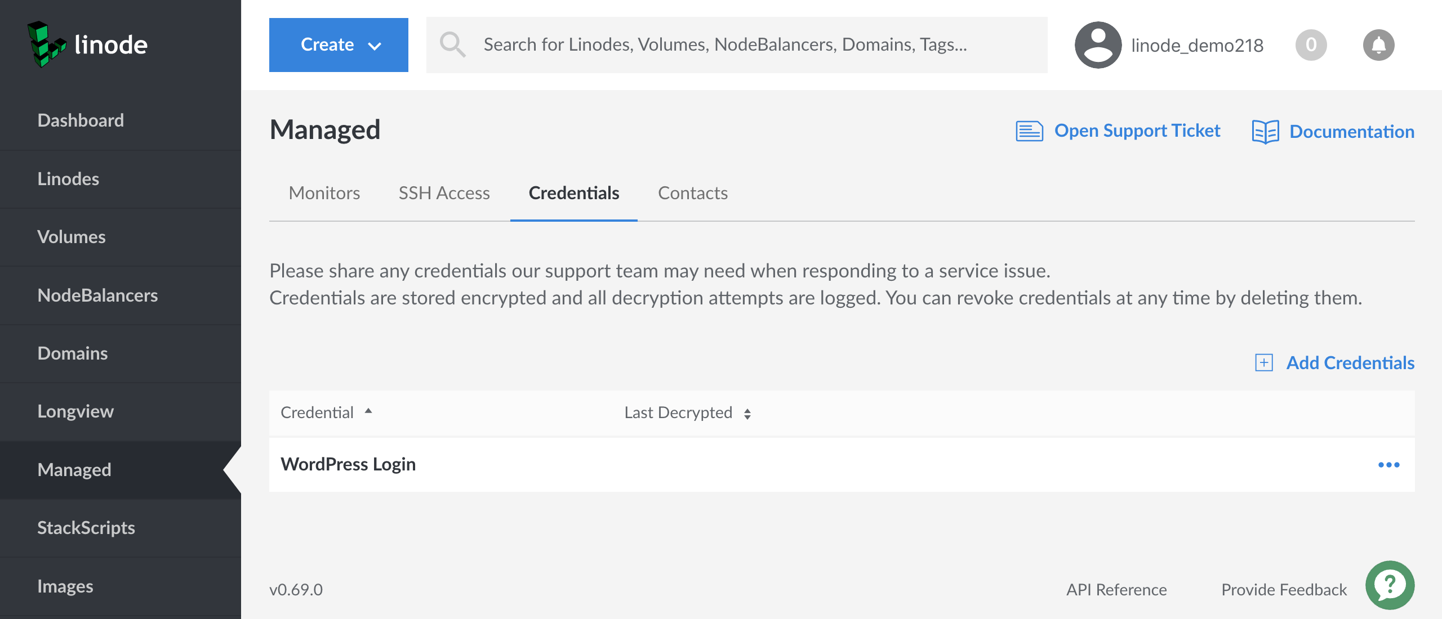The width and height of the screenshot is (1442, 619).
Task: Click the Linode logo icon
Action: tap(46, 44)
